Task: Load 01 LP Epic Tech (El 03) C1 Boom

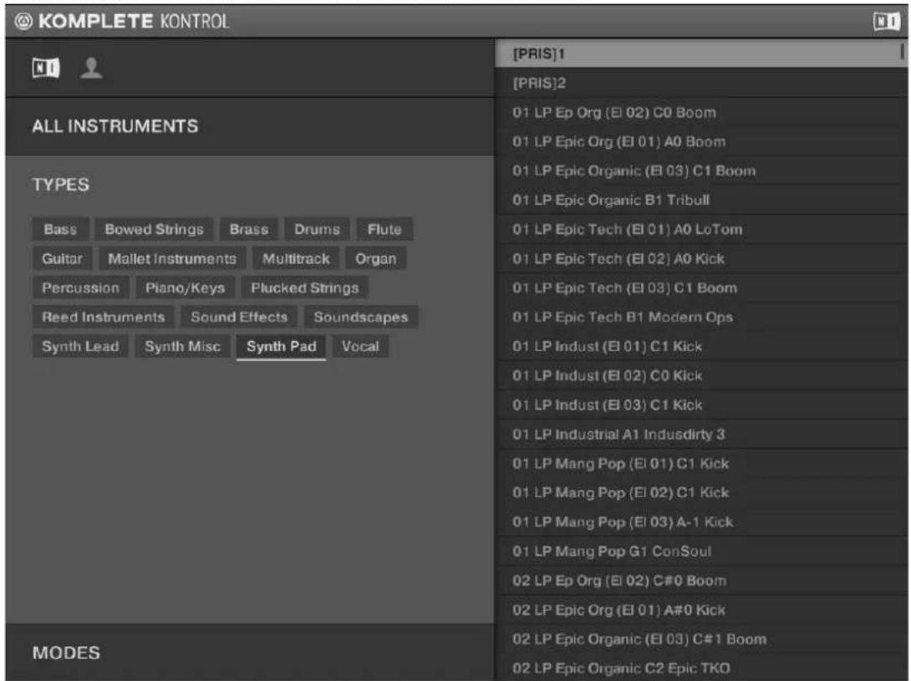Action: (x=701, y=287)
